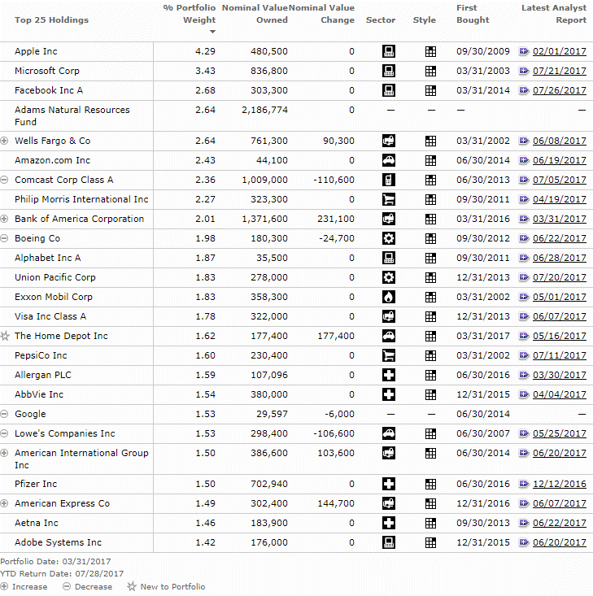593x596 pixels.
Task: Open Pfizer analyst report dated 12/12/2016
Action: (559, 484)
